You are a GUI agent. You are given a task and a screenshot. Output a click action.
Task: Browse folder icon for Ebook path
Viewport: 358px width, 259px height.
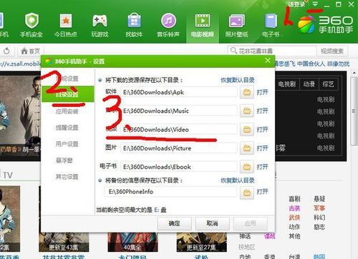[247, 167]
